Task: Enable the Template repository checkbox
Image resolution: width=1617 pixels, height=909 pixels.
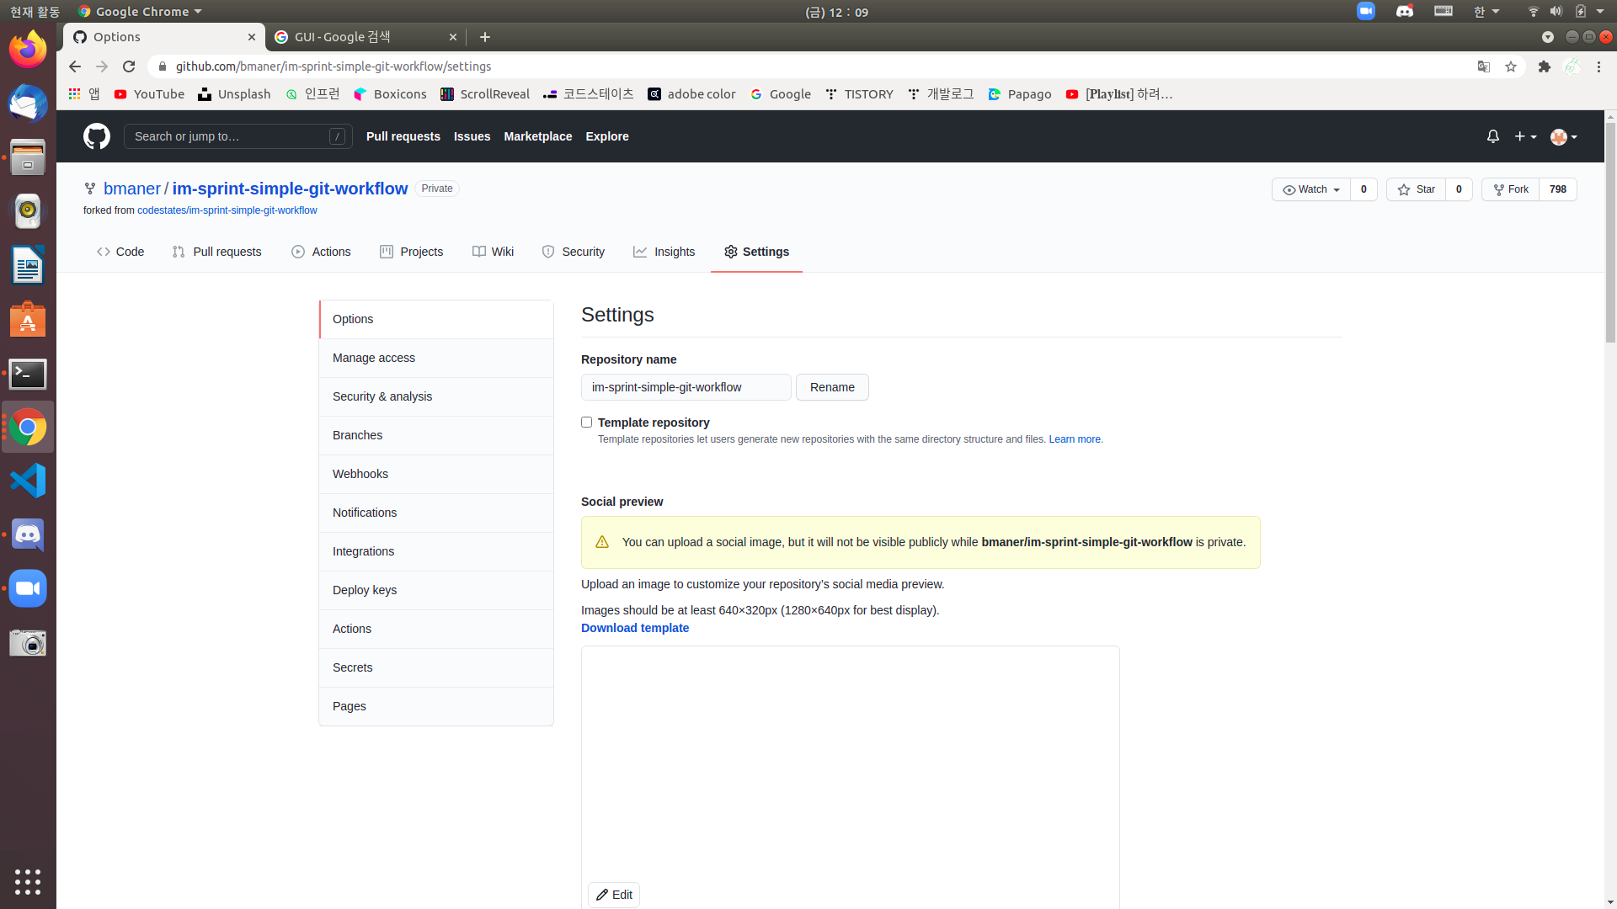Action: click(587, 423)
